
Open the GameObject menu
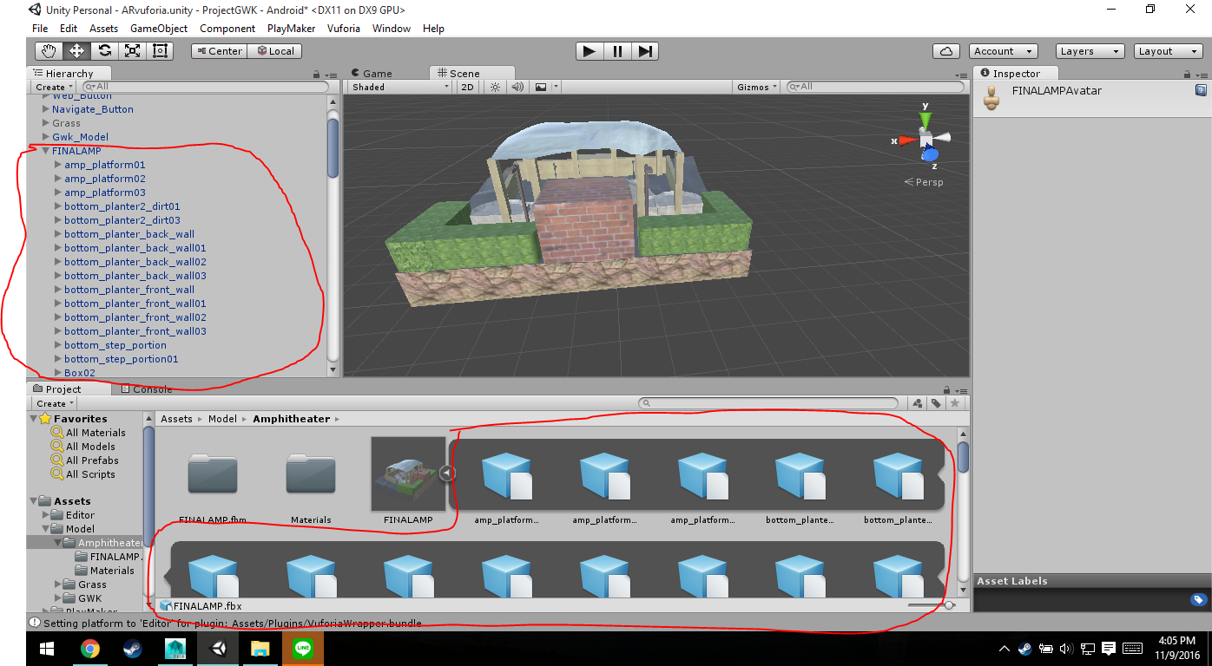pyautogui.click(x=159, y=29)
